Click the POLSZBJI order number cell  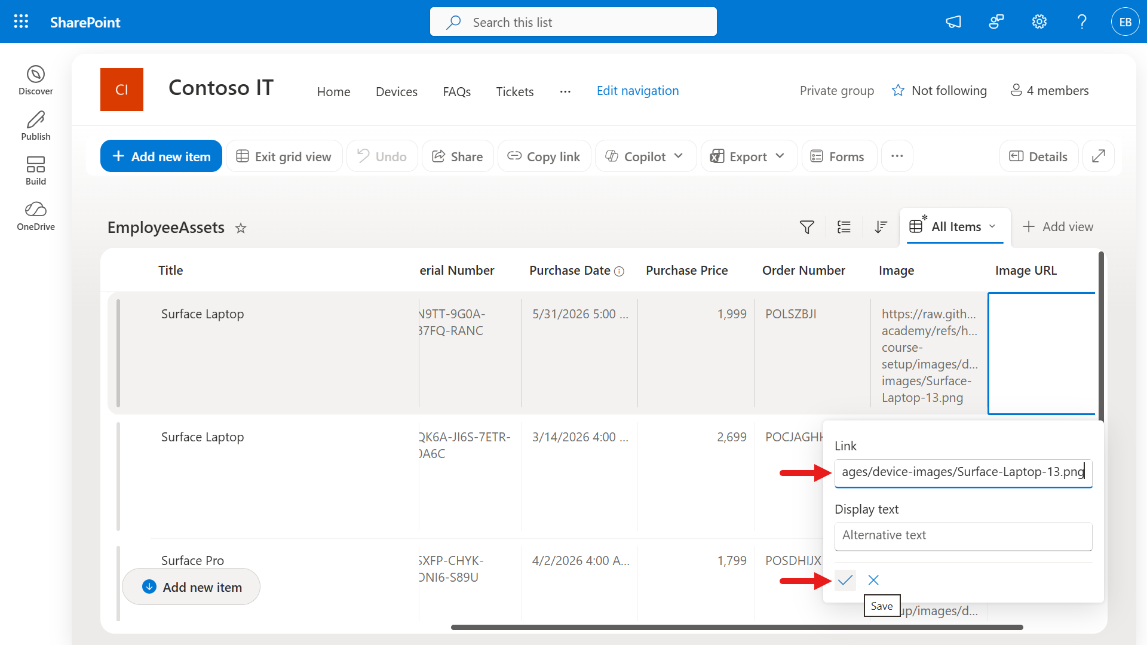click(x=812, y=353)
